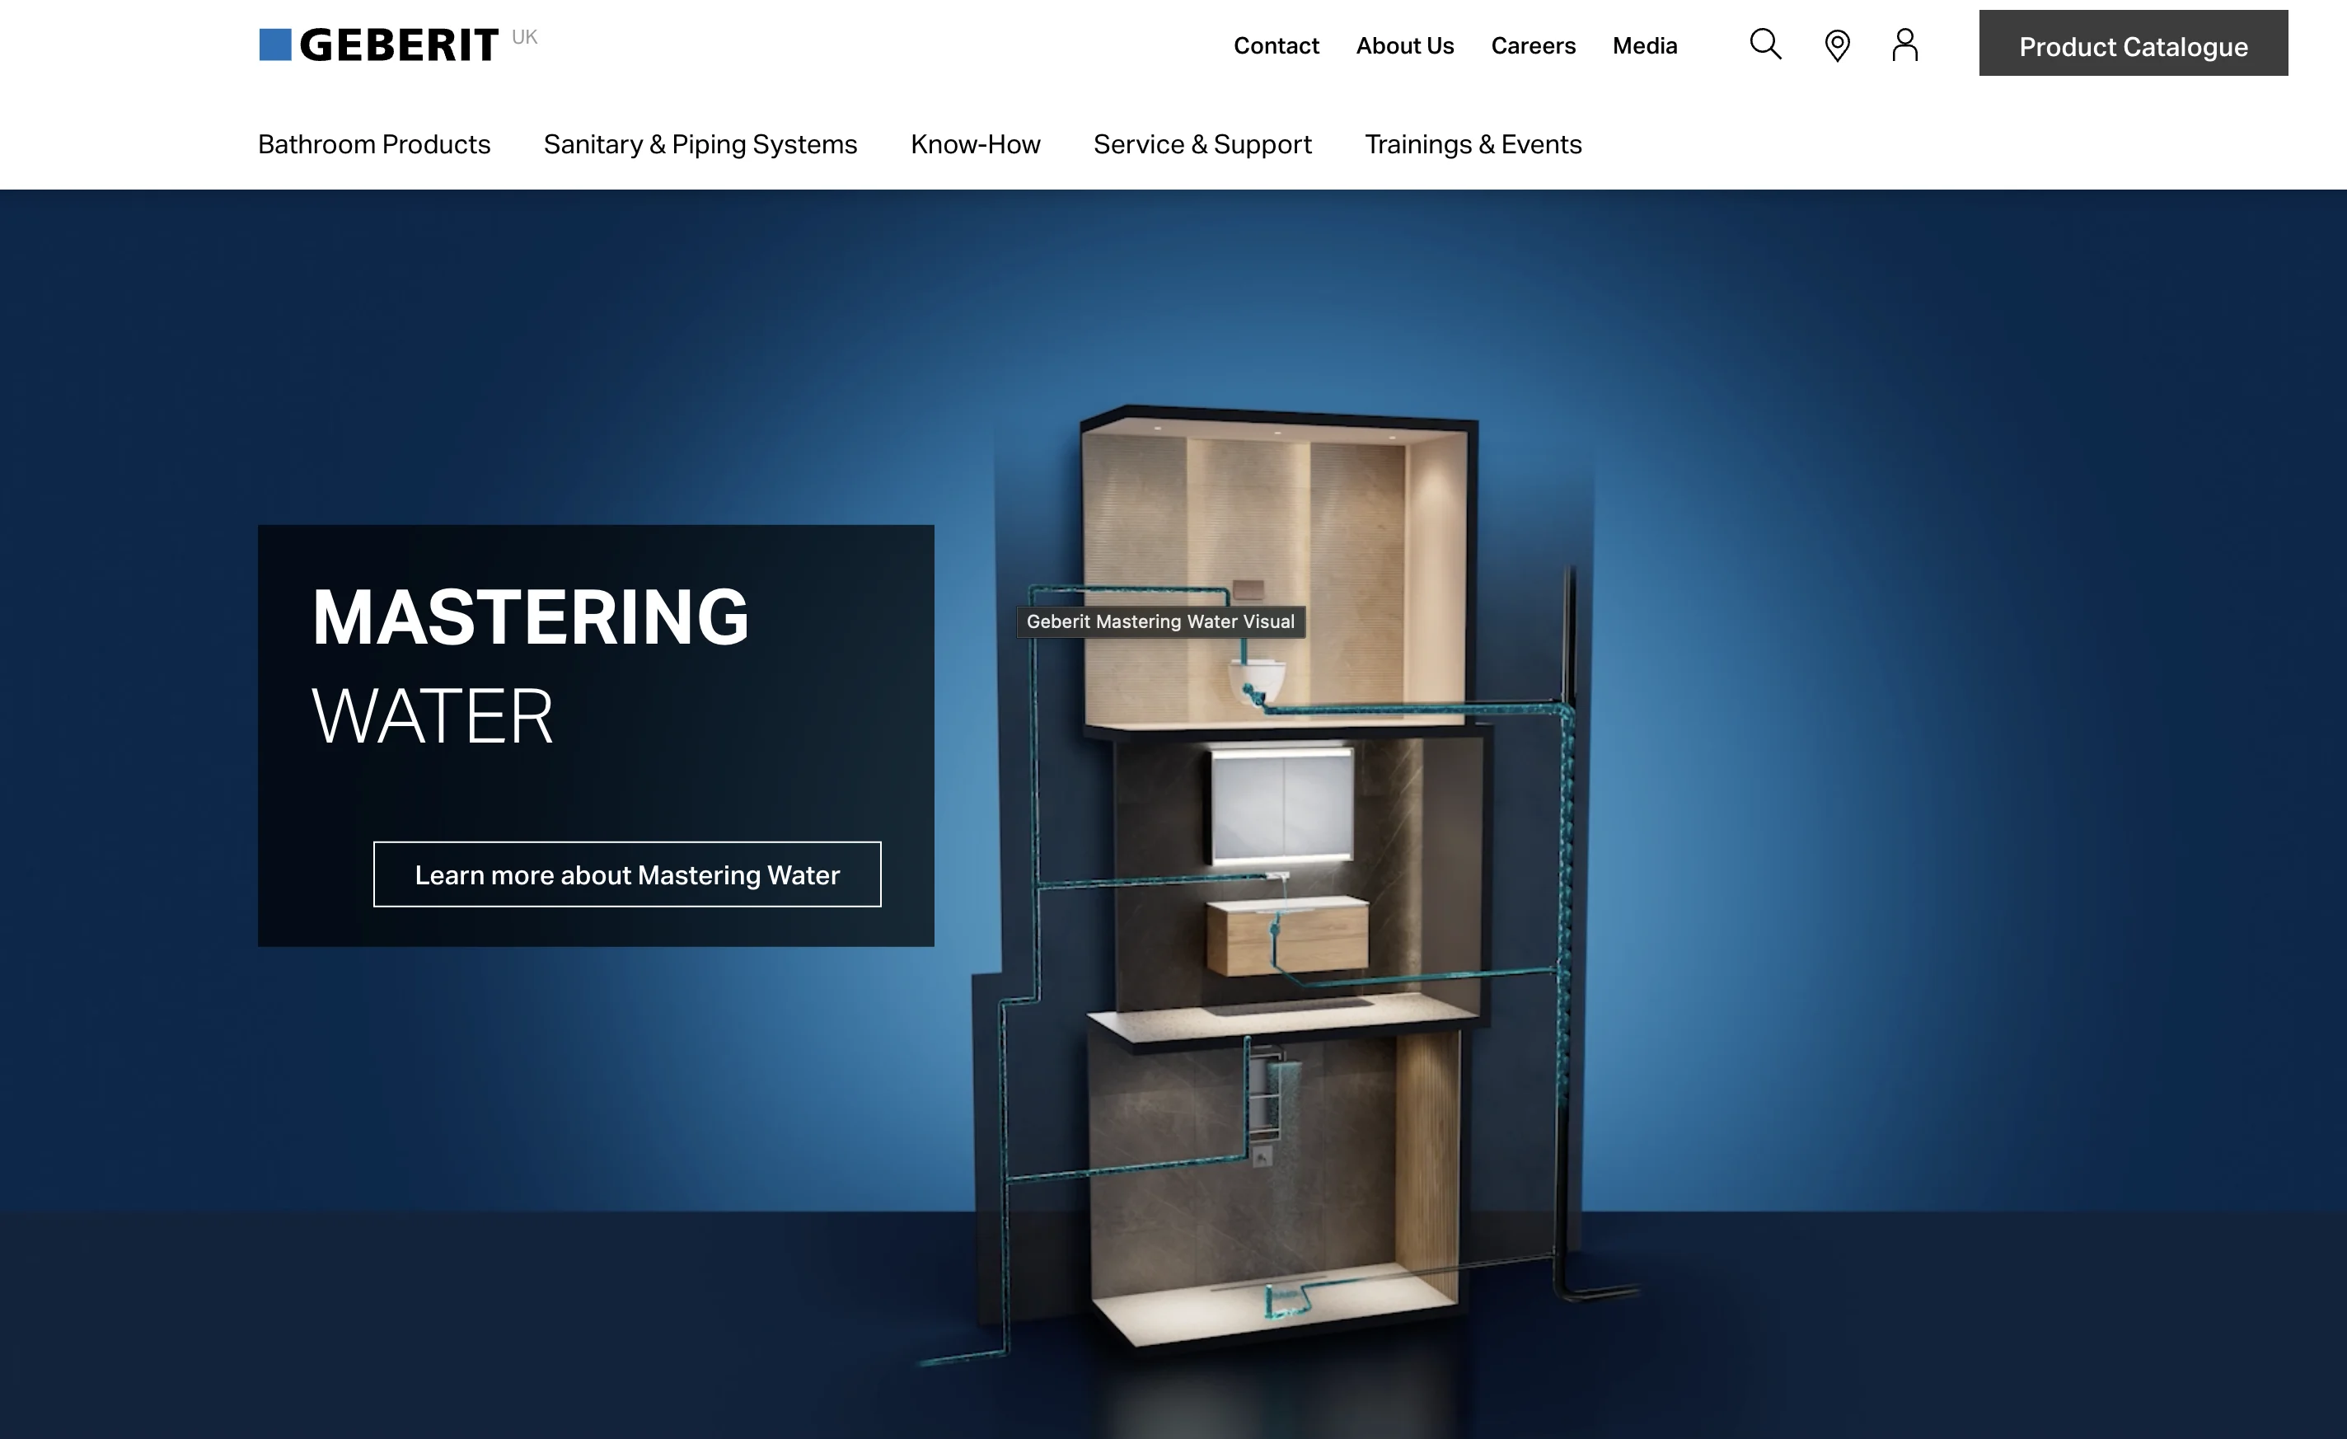Screen dimensions: 2347x1439
Task: Click the Geberit Mastering Water Visual tooltip
Action: [x=1161, y=622]
